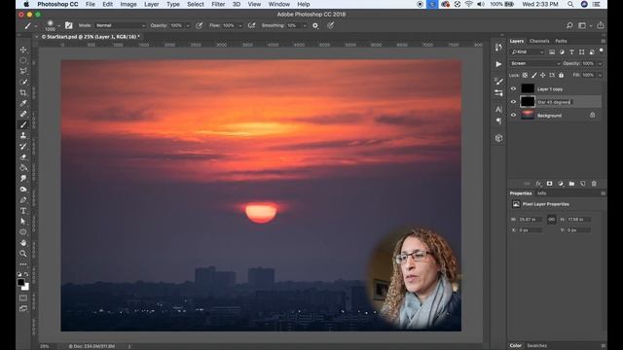The height and width of the screenshot is (350, 623).
Task: Open the smoothing options gear icon
Action: (x=315, y=26)
